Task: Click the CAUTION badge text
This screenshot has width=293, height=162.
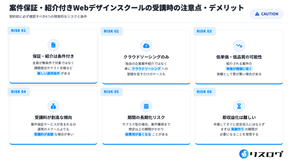Action: click(x=270, y=14)
